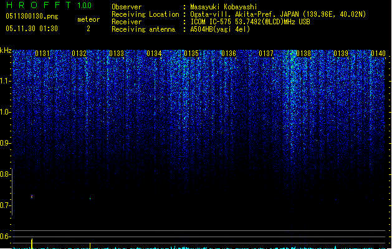Click the 0131 time marker
The image size is (392, 249).
[x=42, y=54]
